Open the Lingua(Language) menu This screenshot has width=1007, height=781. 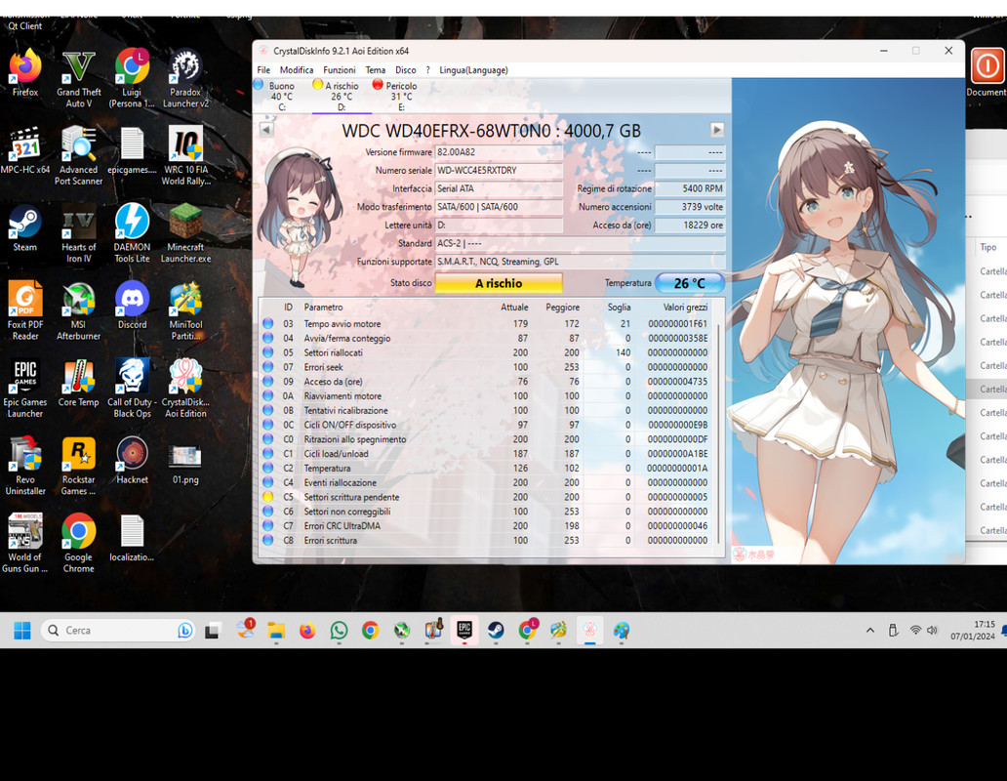coord(473,70)
